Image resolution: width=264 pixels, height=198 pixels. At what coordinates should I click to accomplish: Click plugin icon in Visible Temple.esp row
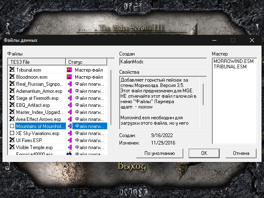70,147
